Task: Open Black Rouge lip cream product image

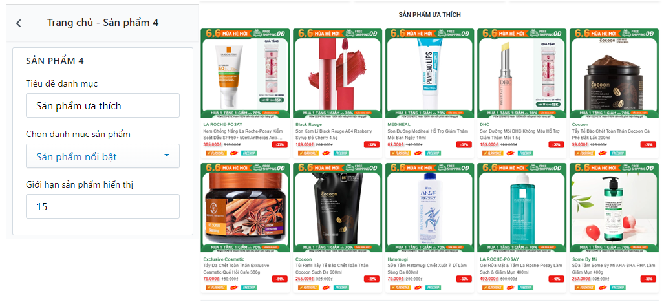Action: pyautogui.click(x=337, y=73)
